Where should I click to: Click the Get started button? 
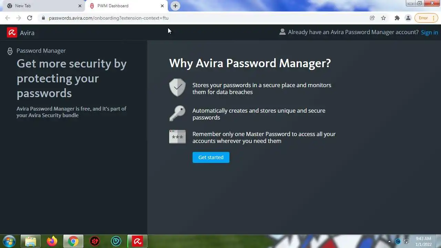click(211, 157)
